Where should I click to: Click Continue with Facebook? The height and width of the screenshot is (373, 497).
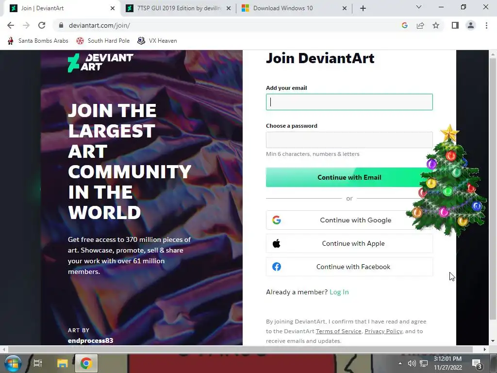click(x=349, y=267)
